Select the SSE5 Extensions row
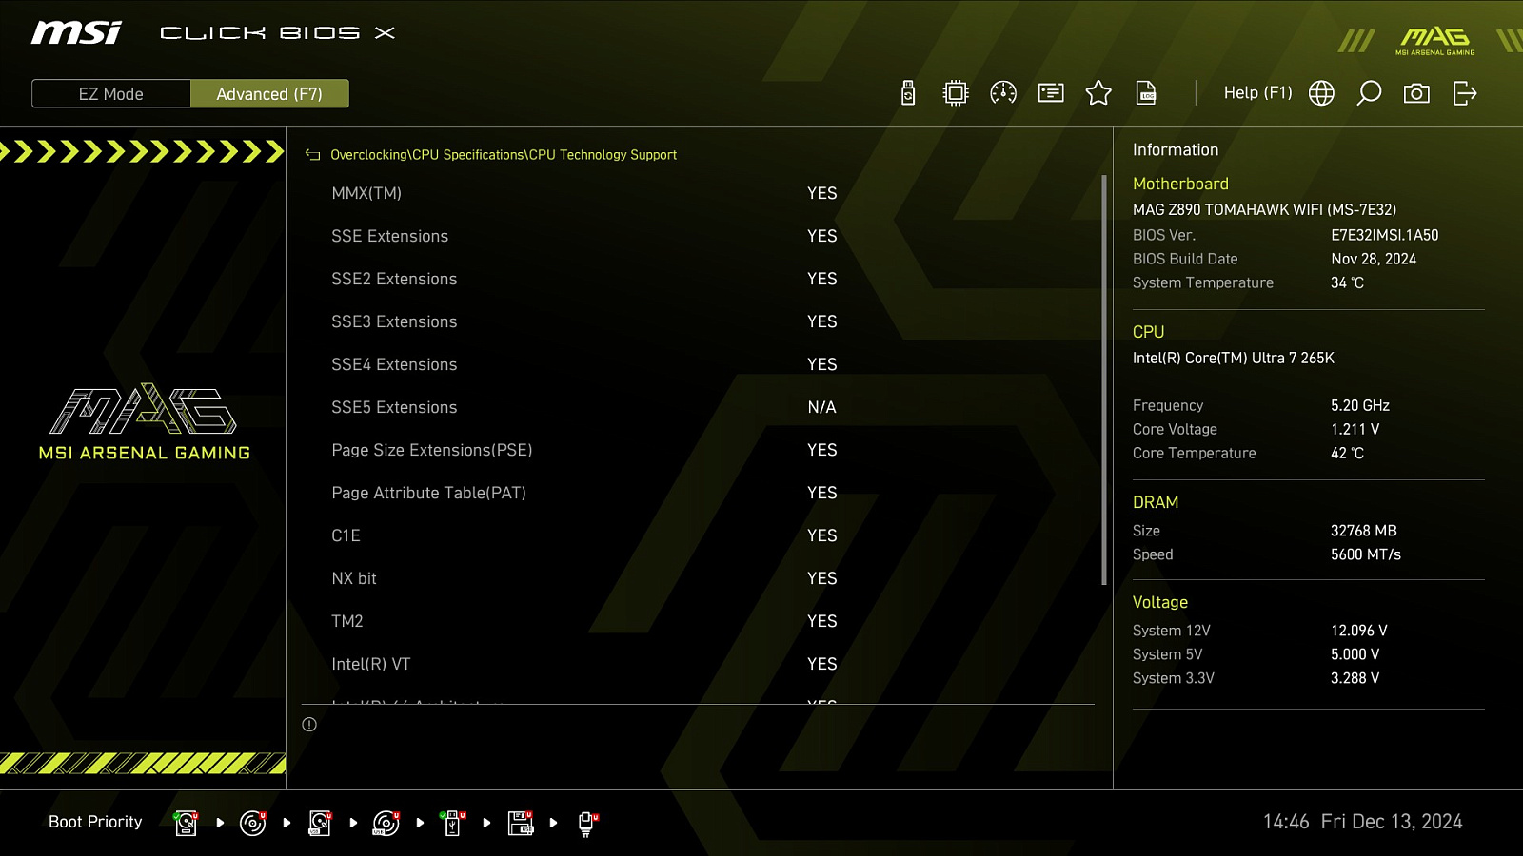This screenshot has width=1523, height=856. point(699,407)
